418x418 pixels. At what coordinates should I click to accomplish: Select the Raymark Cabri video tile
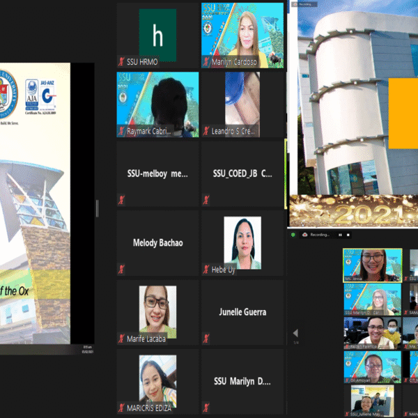pos(157,104)
